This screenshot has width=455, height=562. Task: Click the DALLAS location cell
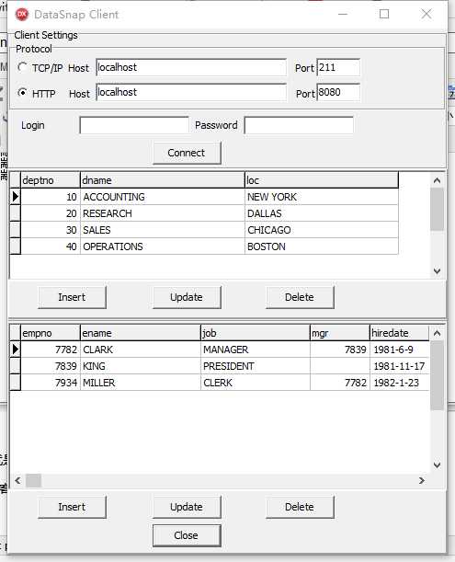tap(322, 213)
